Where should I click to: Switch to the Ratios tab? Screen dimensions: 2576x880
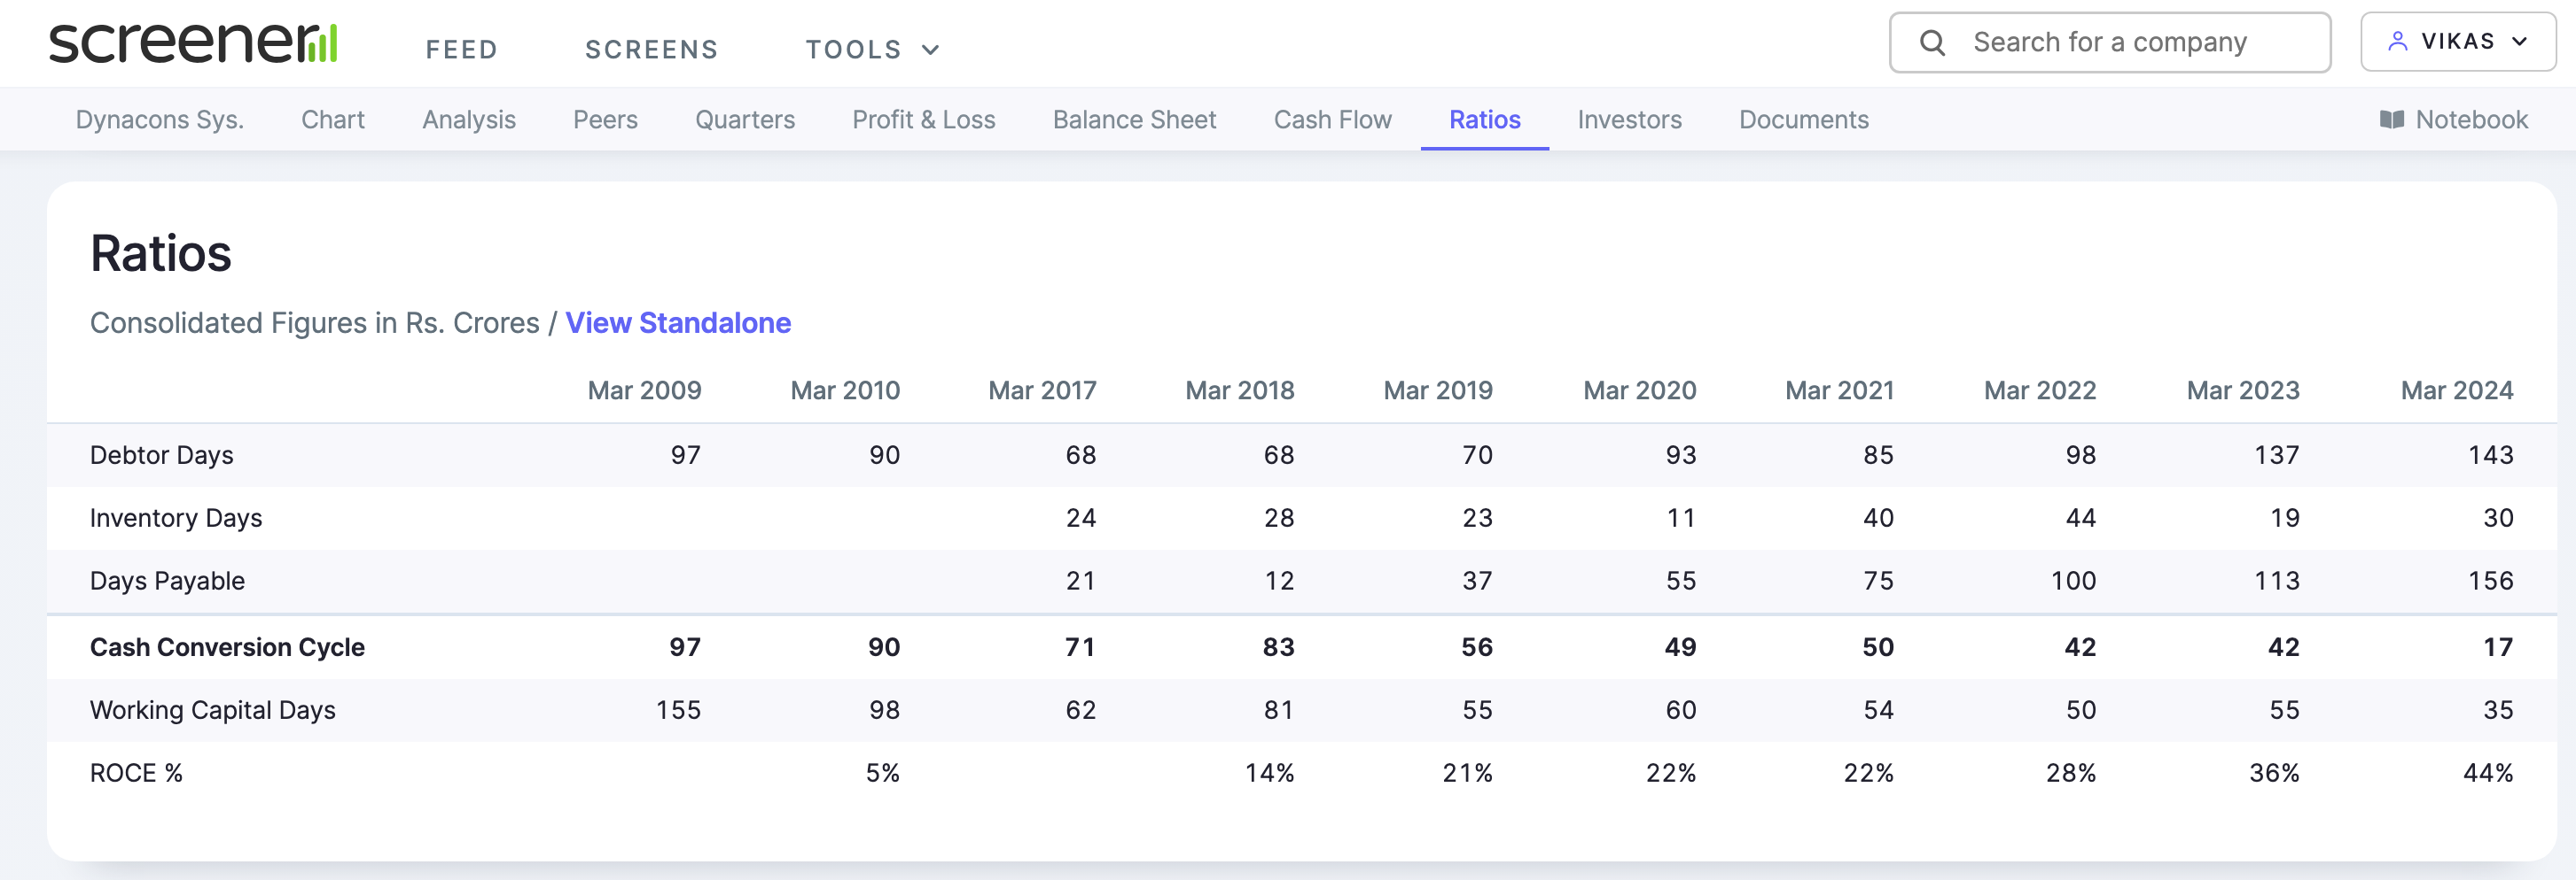[1484, 120]
